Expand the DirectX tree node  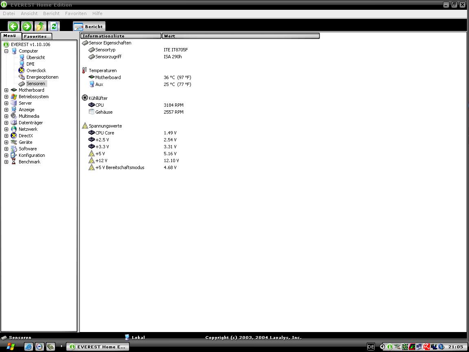[x=6, y=136]
